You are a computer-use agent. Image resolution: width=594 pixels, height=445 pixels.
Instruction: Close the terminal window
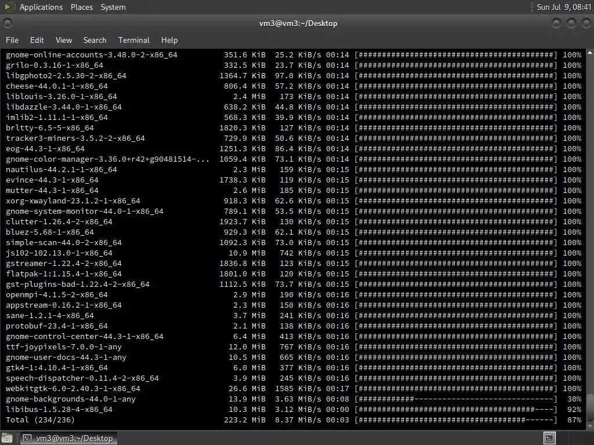tap(586, 23)
